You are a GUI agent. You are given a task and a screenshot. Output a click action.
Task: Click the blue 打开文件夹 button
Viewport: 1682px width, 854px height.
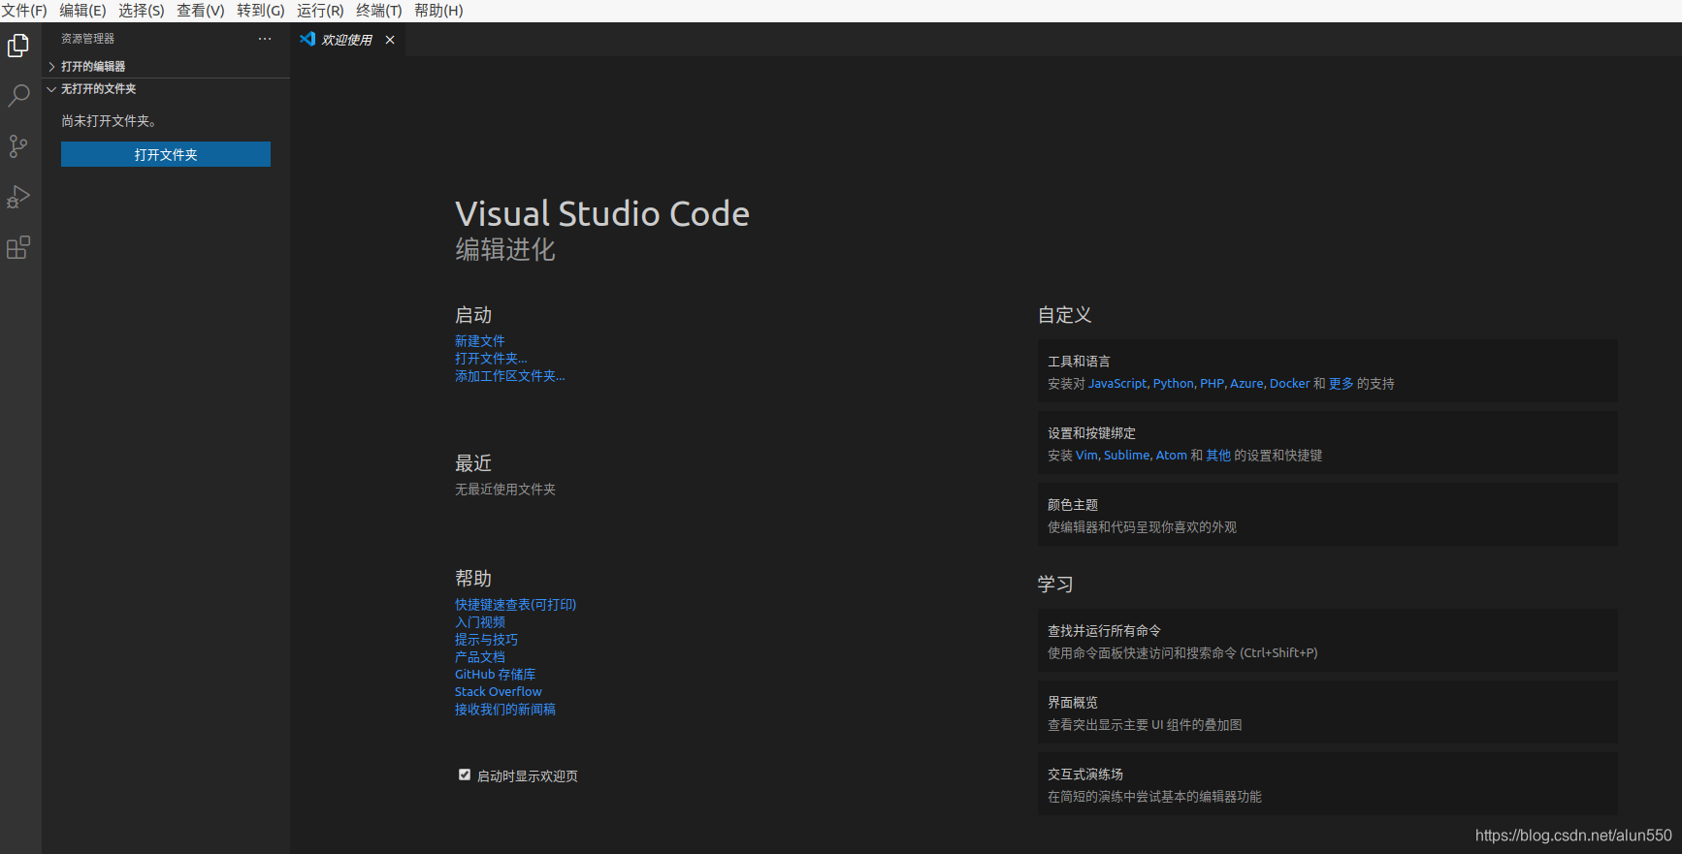tap(166, 154)
